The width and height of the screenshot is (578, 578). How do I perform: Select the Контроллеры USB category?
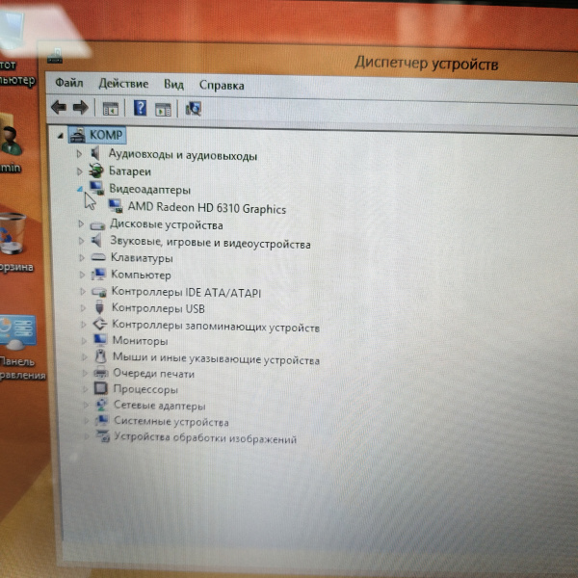(x=158, y=308)
